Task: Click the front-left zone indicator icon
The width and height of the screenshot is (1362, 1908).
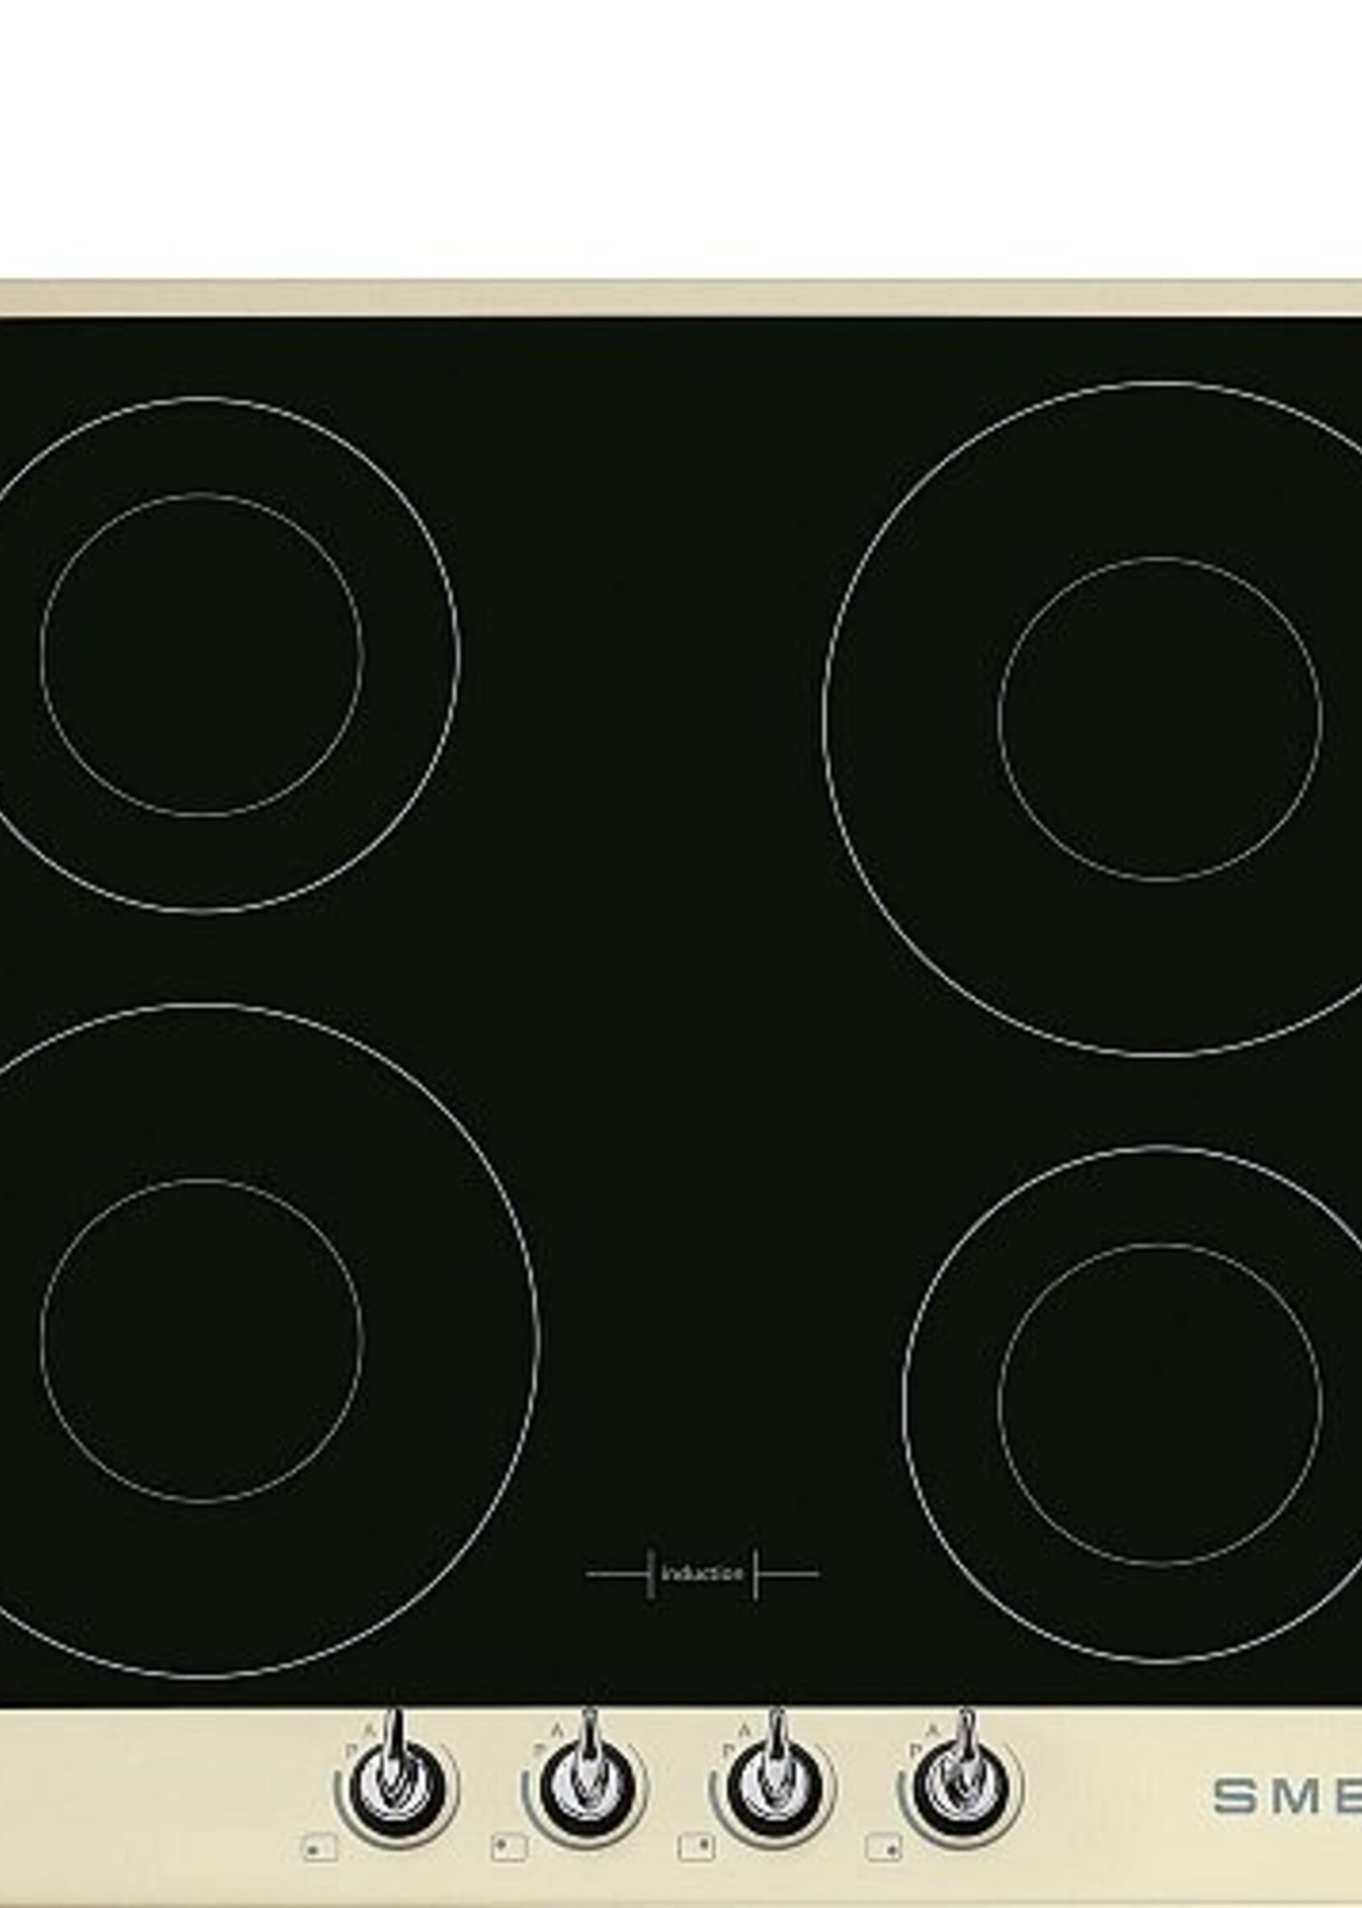Action: (320, 1849)
